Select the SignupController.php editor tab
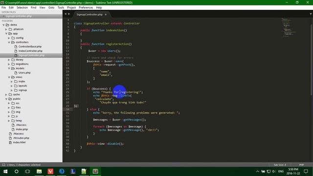Image resolution: width=313 pixels, height=176 pixels. [x=89, y=14]
